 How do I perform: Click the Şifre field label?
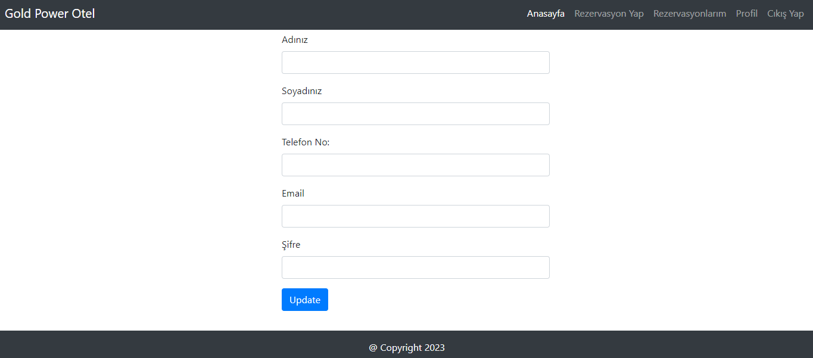click(x=291, y=244)
